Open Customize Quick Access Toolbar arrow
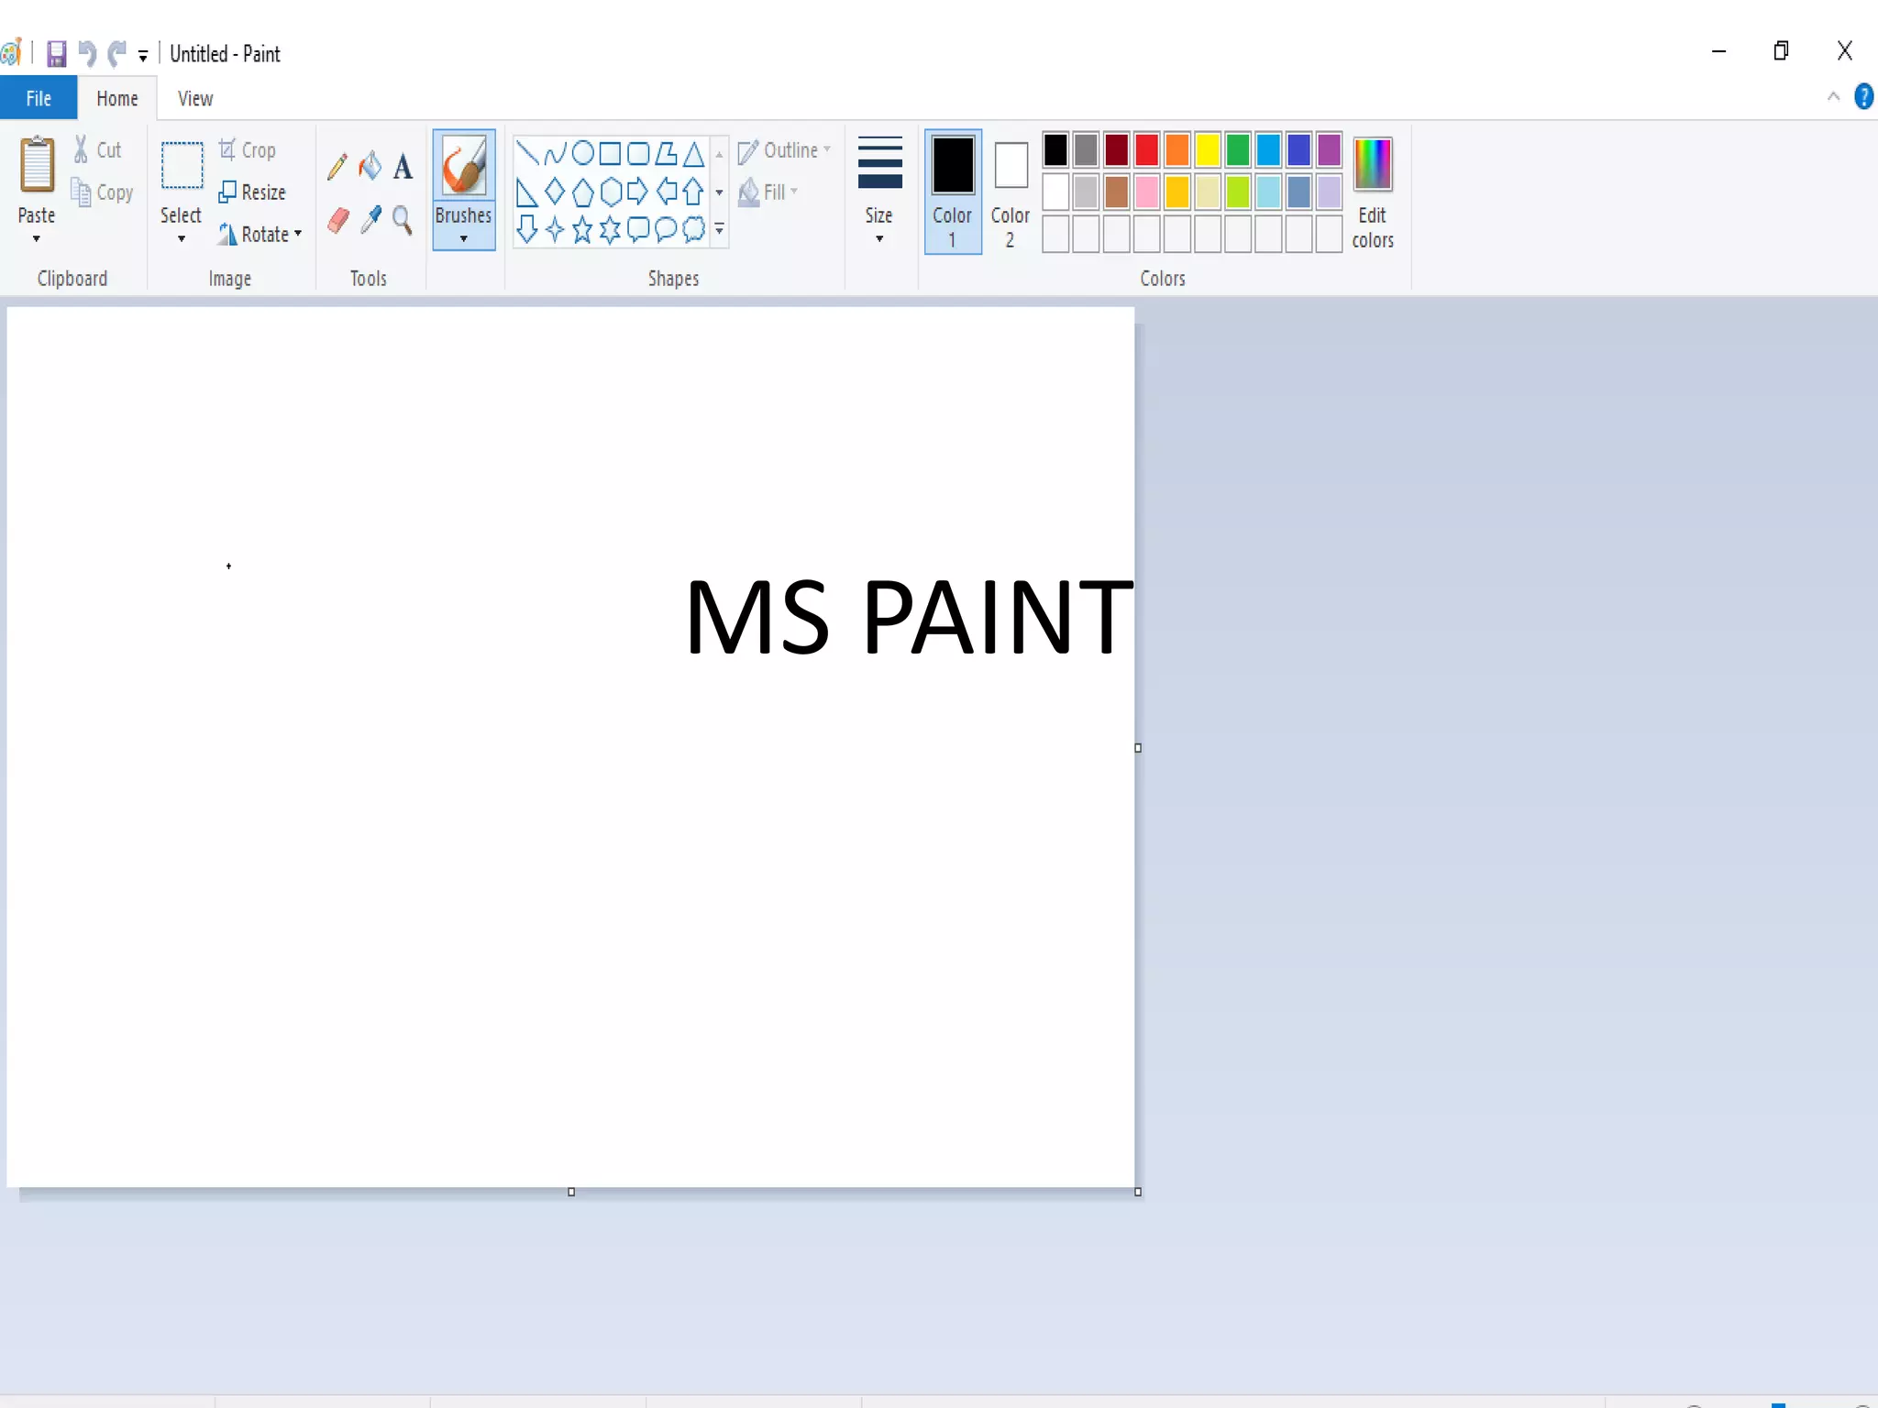This screenshot has width=1878, height=1408. [x=143, y=56]
